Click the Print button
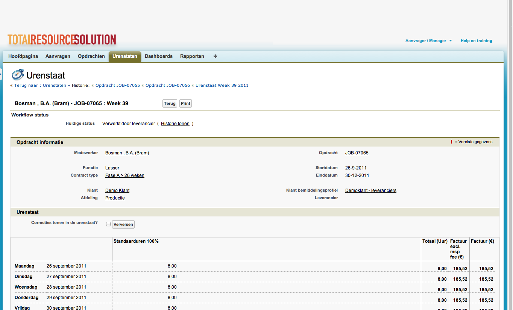The width and height of the screenshot is (513, 310). [x=185, y=103]
